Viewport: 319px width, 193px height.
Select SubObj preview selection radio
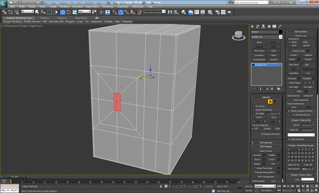pyautogui.click(x=262, y=128)
